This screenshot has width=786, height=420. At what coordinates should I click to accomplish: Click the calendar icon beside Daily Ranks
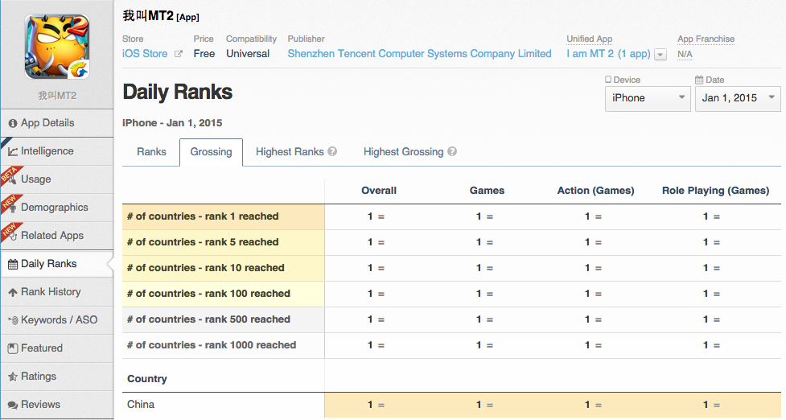coord(13,264)
